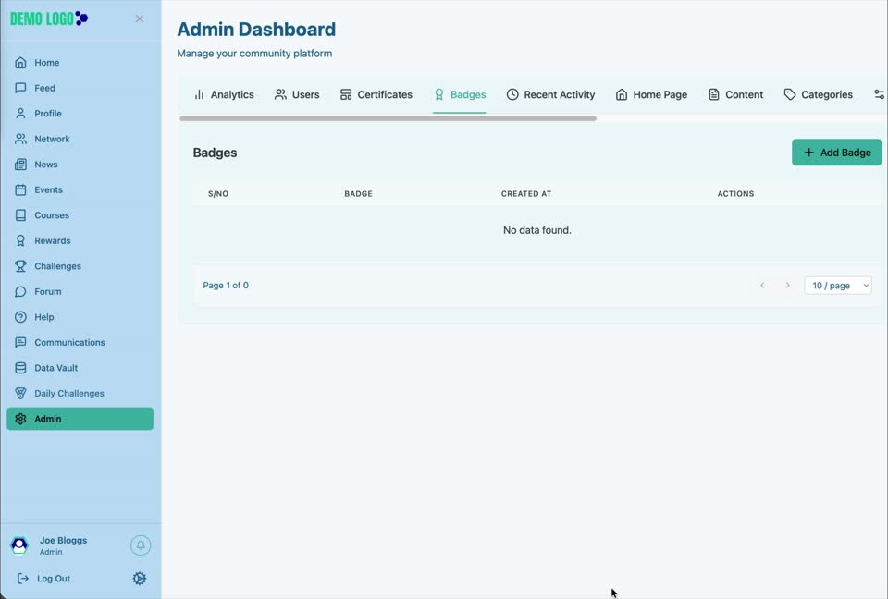Click the 'Page 1 of 0' text
888x599 pixels.
click(x=226, y=286)
